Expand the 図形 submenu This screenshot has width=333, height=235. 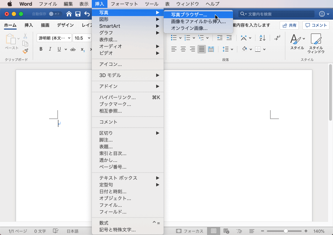tap(128, 19)
